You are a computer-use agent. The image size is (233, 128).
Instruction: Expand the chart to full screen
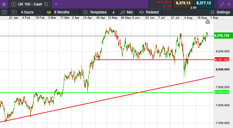pos(222,5)
